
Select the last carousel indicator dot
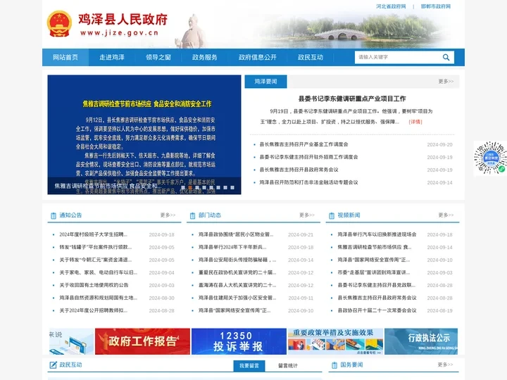pos(232,187)
